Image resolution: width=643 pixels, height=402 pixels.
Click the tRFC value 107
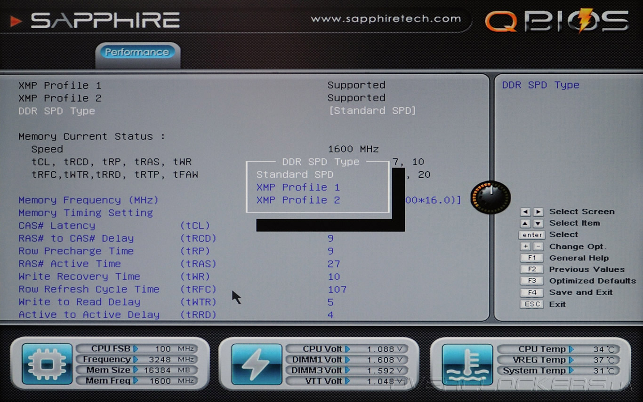tap(337, 290)
